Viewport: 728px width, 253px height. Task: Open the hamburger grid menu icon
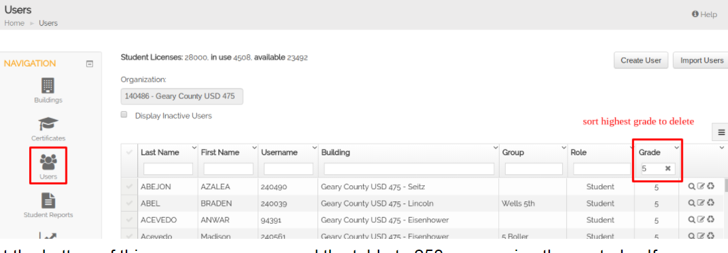point(721,132)
